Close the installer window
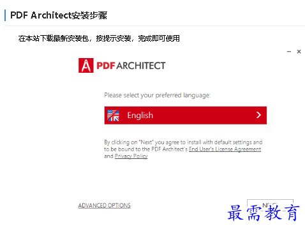The height and width of the screenshot is (233, 305). pyautogui.click(x=299, y=52)
